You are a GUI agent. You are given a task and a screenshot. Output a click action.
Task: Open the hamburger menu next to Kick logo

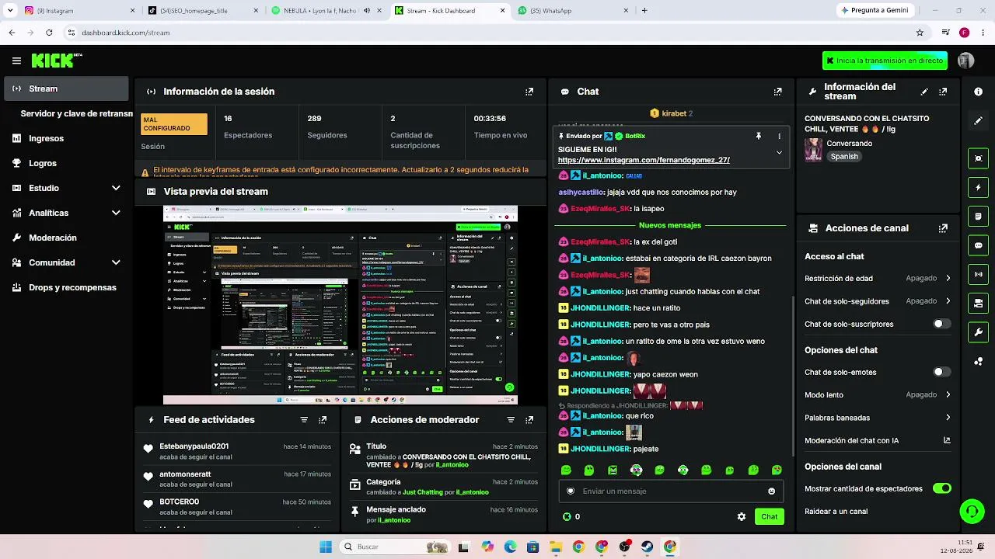click(x=16, y=61)
